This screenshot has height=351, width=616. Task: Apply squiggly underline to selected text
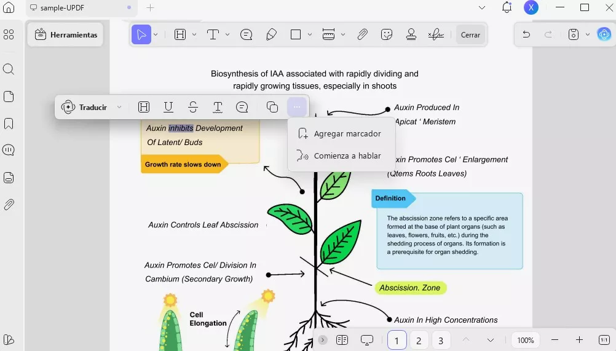pyautogui.click(x=218, y=107)
